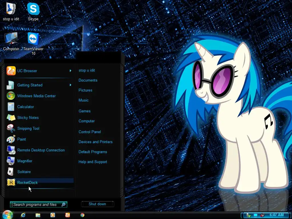Open Internet Explorer from the taskbar
Image resolution: width=292 pixels, height=219 pixels.
point(23,215)
